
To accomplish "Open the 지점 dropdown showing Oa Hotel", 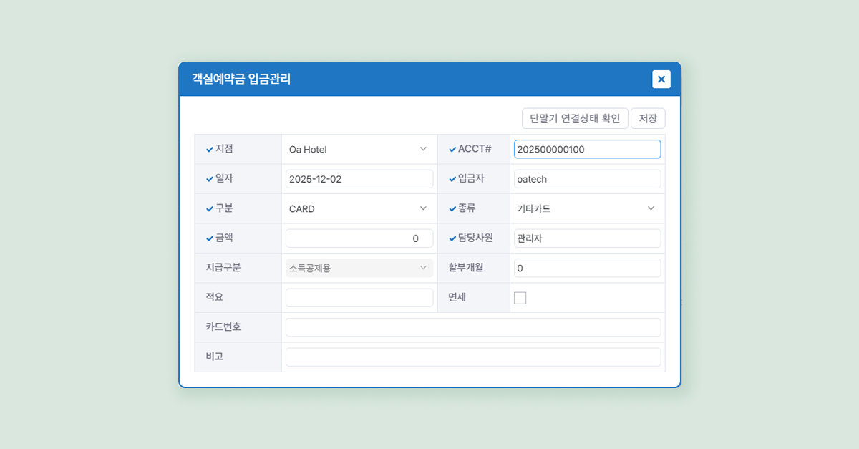I will (x=359, y=149).
